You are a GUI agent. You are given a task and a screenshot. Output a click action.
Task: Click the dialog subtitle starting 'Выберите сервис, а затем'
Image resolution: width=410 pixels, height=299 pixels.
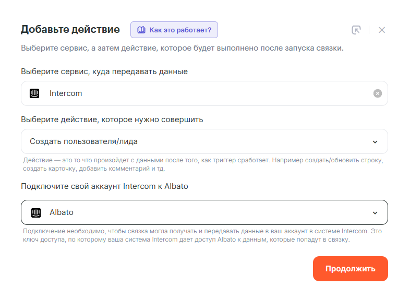(x=182, y=49)
